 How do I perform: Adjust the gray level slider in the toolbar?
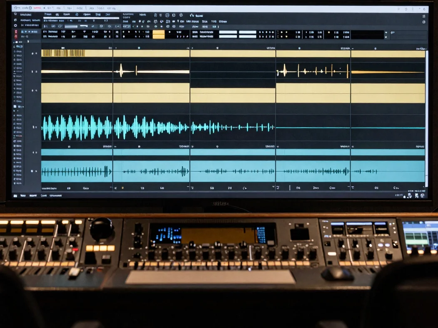tap(71, 27)
